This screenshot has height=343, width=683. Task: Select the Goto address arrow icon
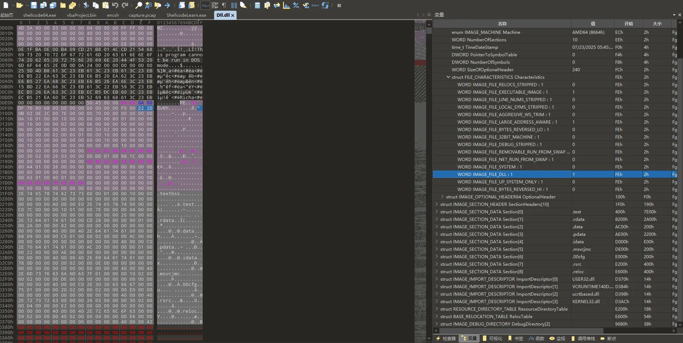click(x=167, y=5)
